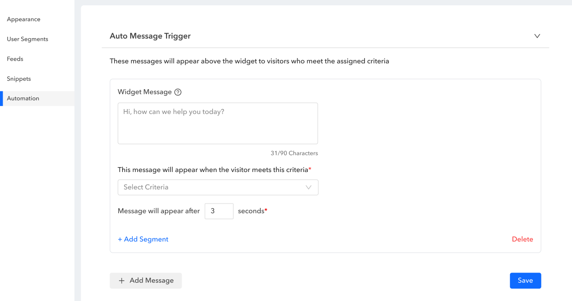Click the 31/90 Characters counter
The height and width of the screenshot is (301, 572).
[x=294, y=153]
